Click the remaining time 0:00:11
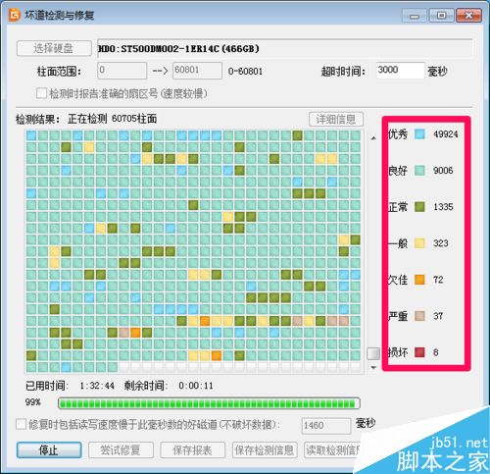 tap(196, 386)
